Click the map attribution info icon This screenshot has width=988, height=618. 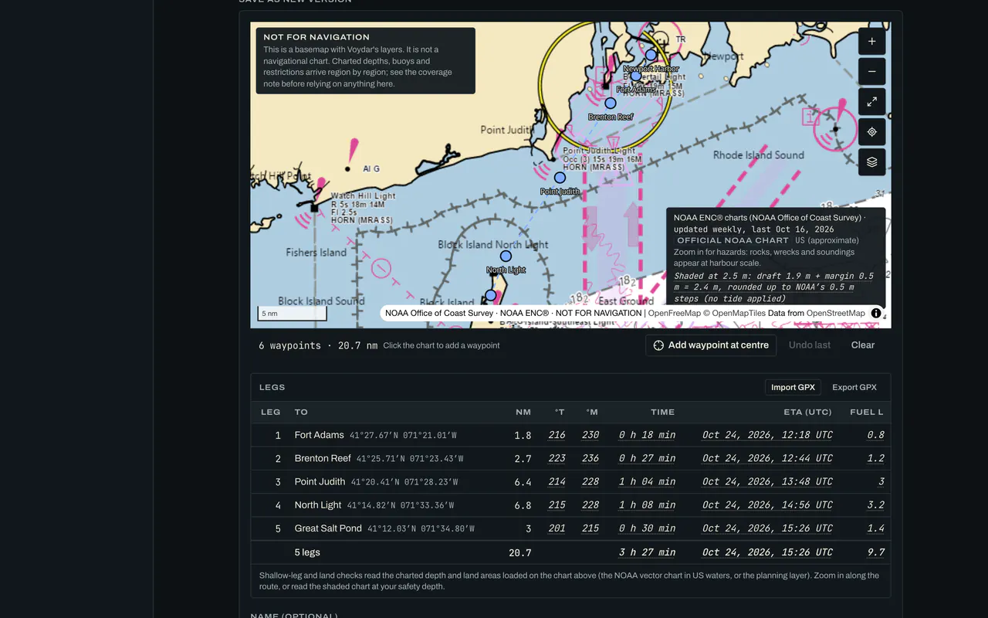click(x=876, y=313)
